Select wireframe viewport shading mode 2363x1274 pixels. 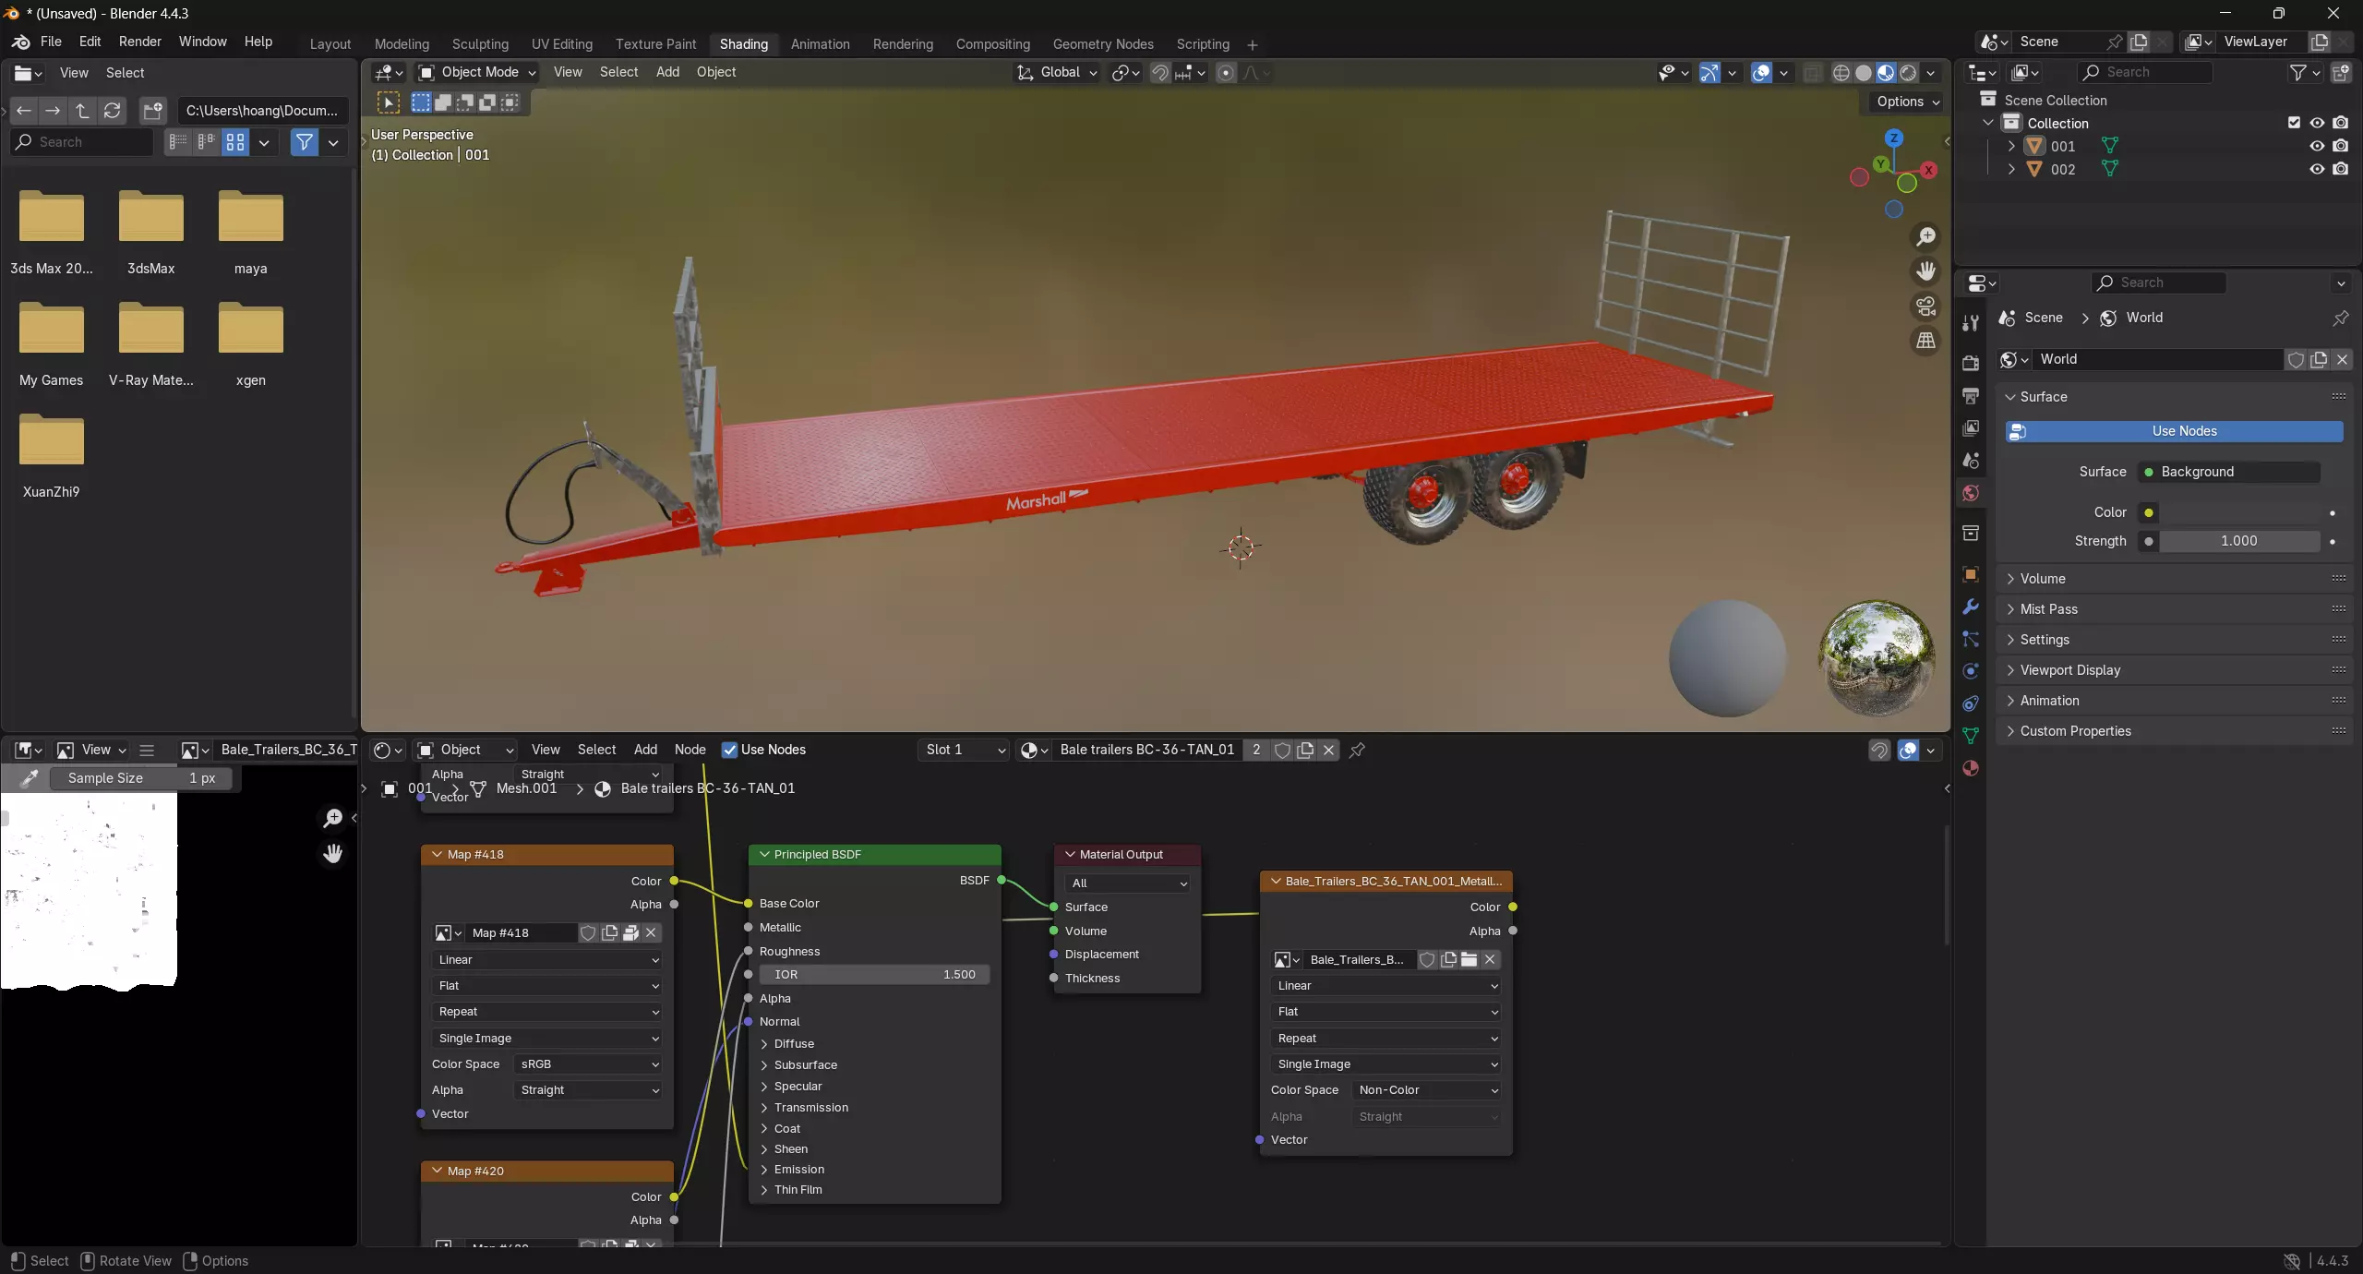1841,73
